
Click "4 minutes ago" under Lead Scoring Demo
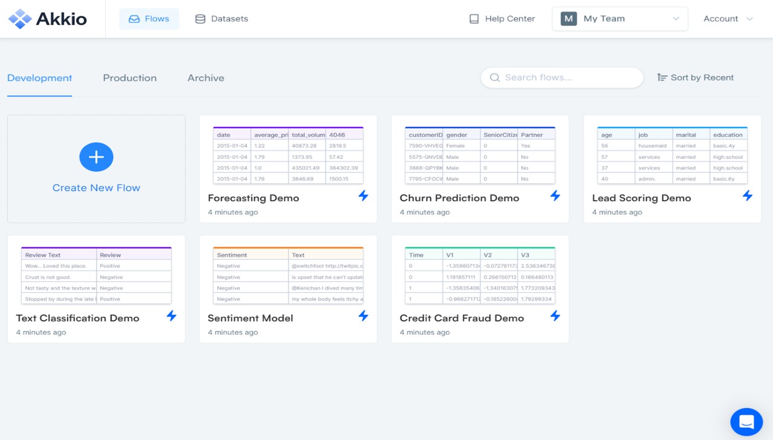617,212
